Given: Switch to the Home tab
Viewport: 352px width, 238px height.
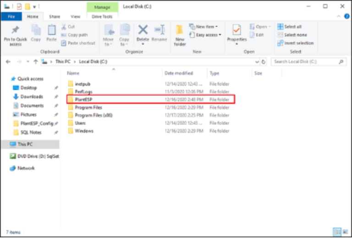Looking at the screenshot, I should (33, 16).
